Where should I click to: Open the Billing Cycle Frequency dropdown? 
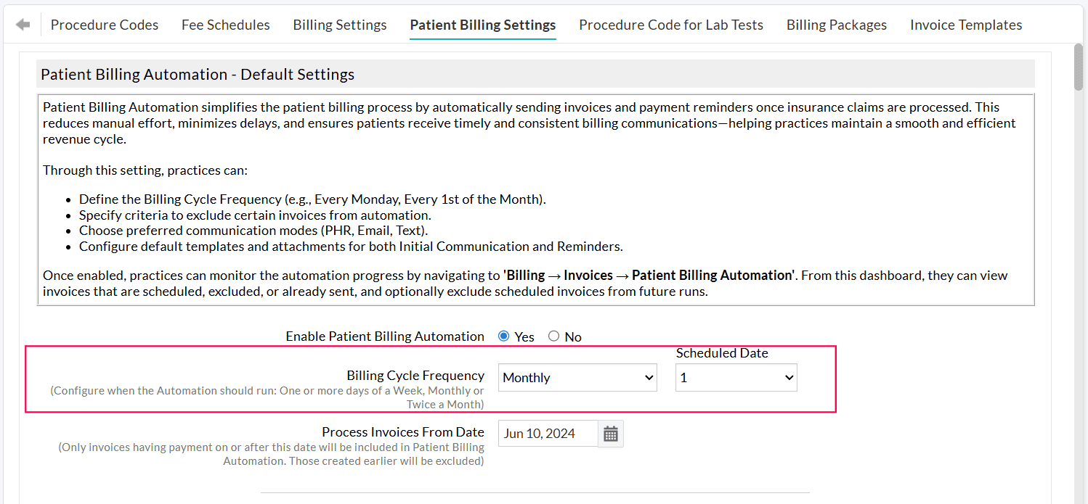pos(576,377)
